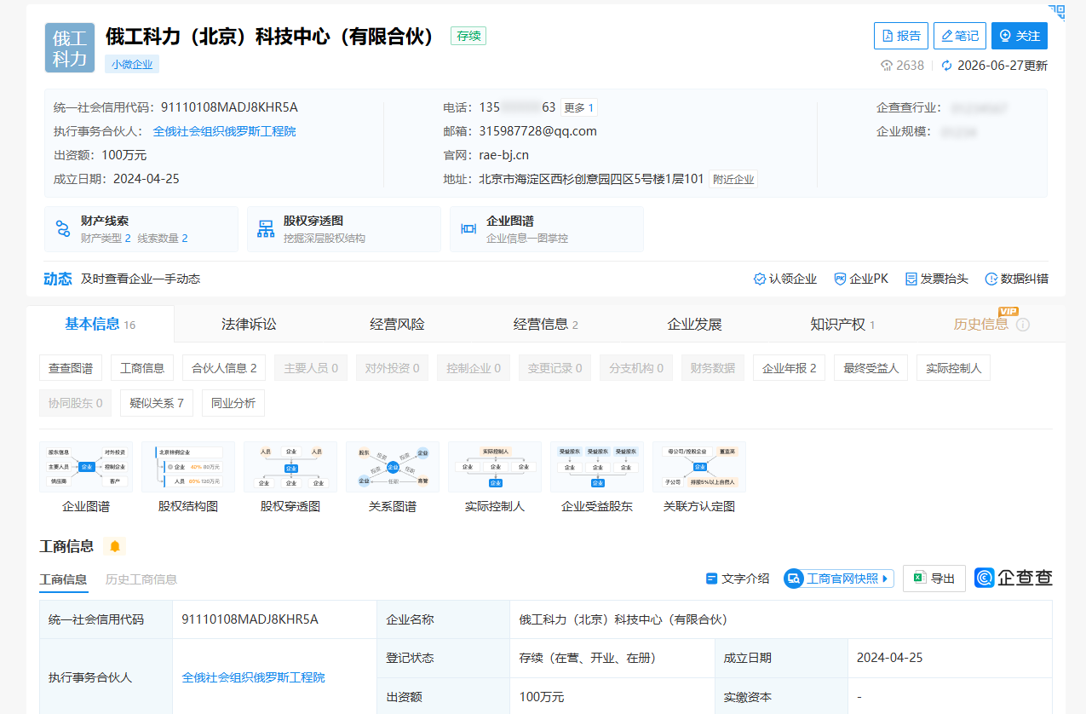Switch to the 法律诉讼 tab
1086x714 pixels.
249,324
